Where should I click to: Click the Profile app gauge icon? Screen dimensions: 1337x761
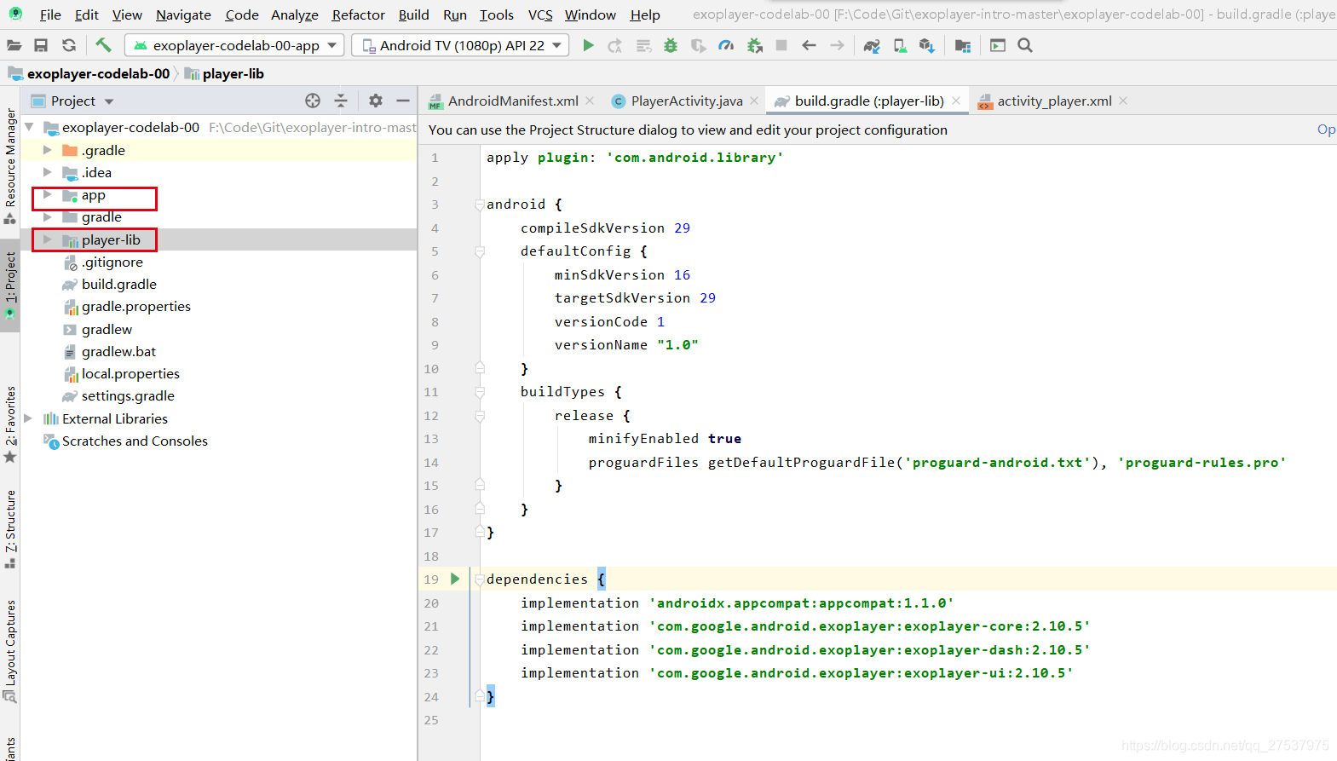point(726,45)
